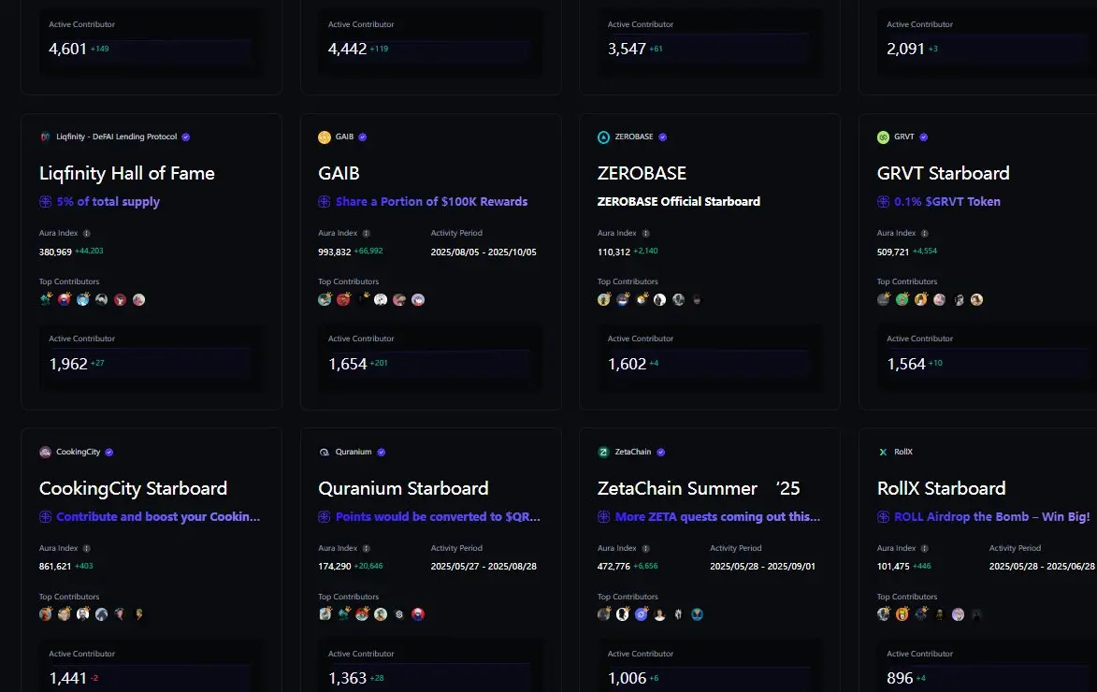
Task: Click Aura Index value 993,832
Action: pyautogui.click(x=335, y=252)
